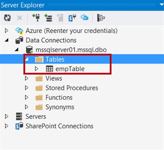Select 'mssqlserver01.mssql.dbo' connection label

pos(71,50)
